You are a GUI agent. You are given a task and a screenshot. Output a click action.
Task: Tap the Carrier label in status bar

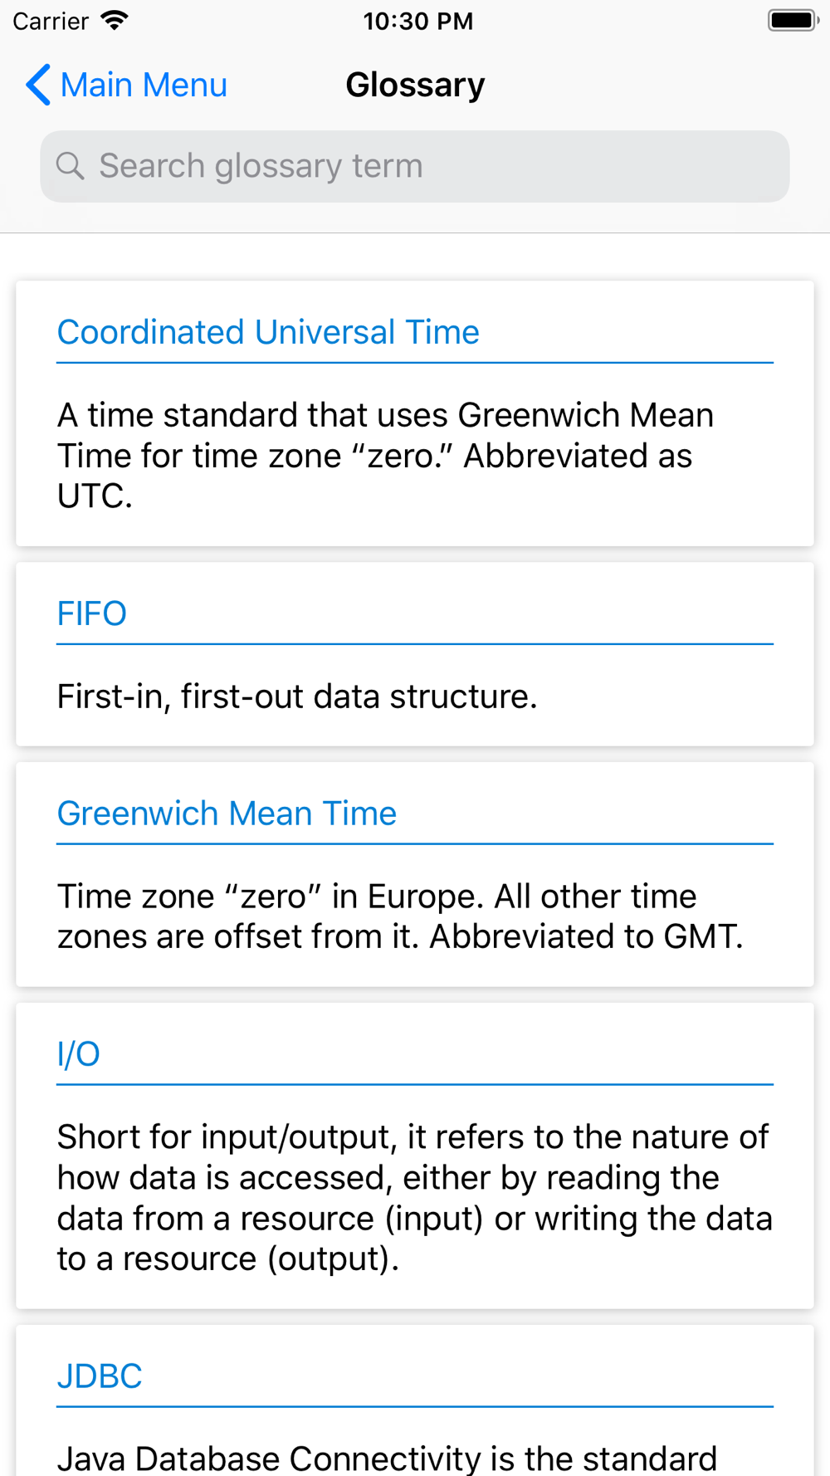click(x=51, y=21)
